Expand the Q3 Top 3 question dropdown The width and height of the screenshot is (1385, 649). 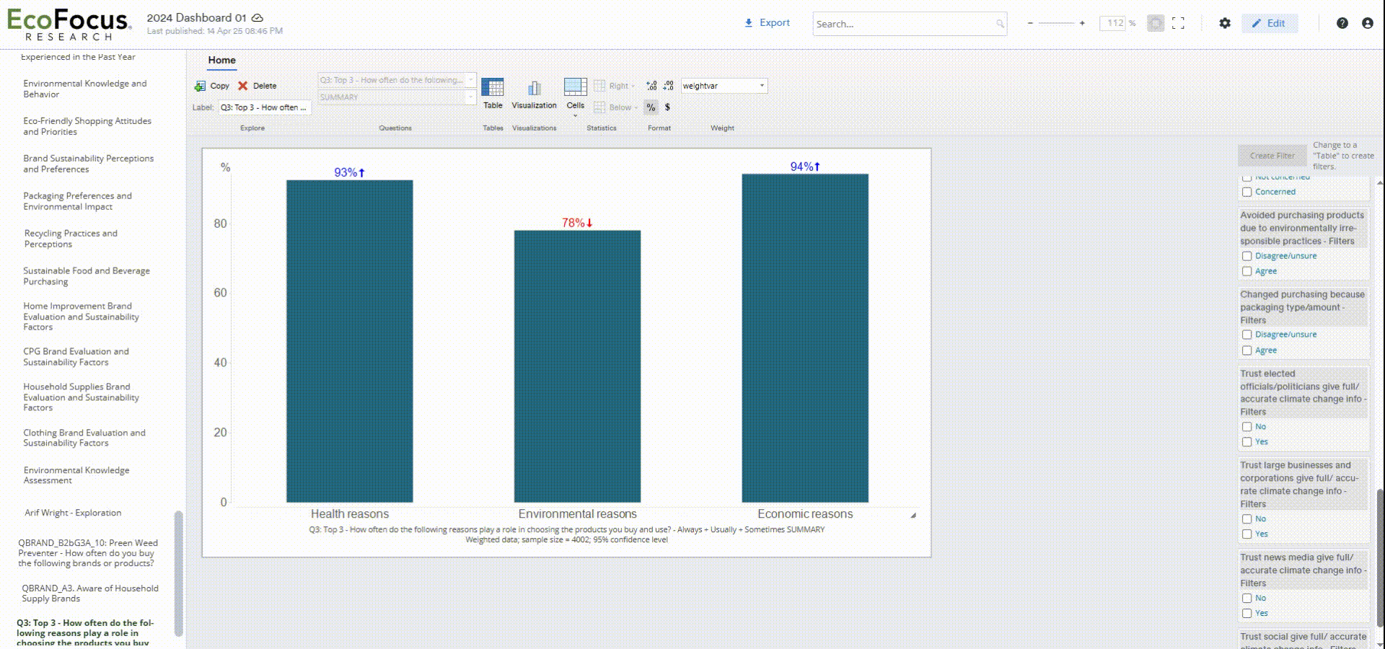tap(397, 80)
